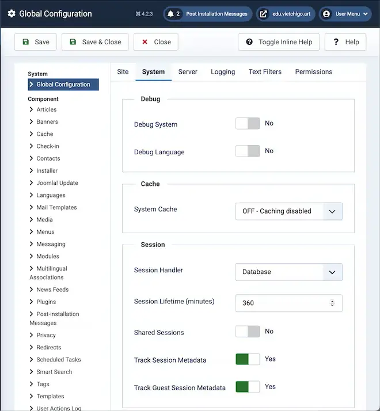Switch to the Server tab

[x=188, y=72]
